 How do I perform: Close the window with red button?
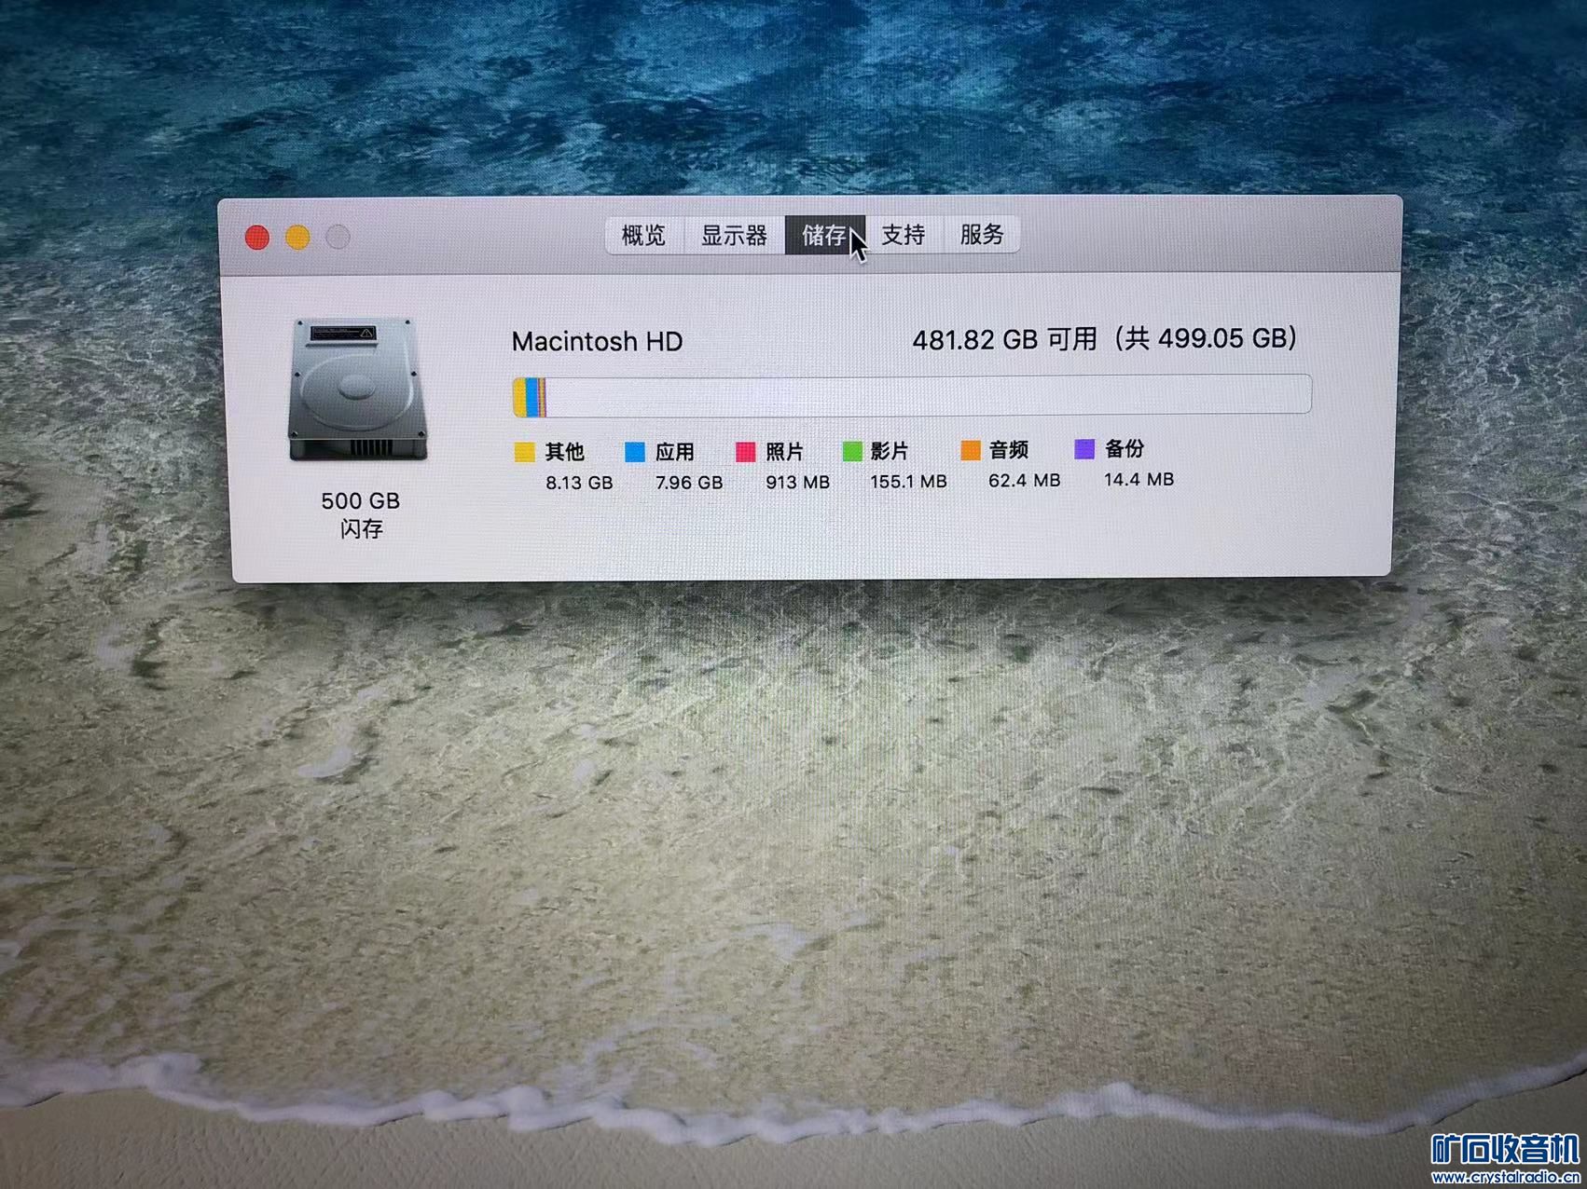tap(257, 238)
